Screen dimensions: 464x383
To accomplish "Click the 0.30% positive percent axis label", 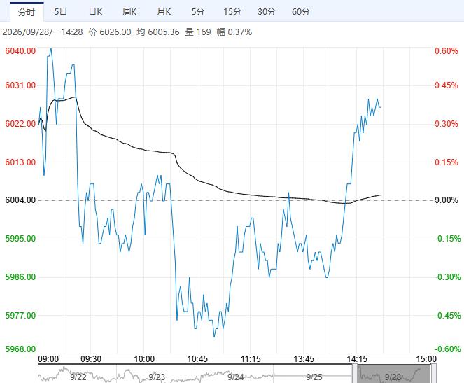I will (x=447, y=124).
